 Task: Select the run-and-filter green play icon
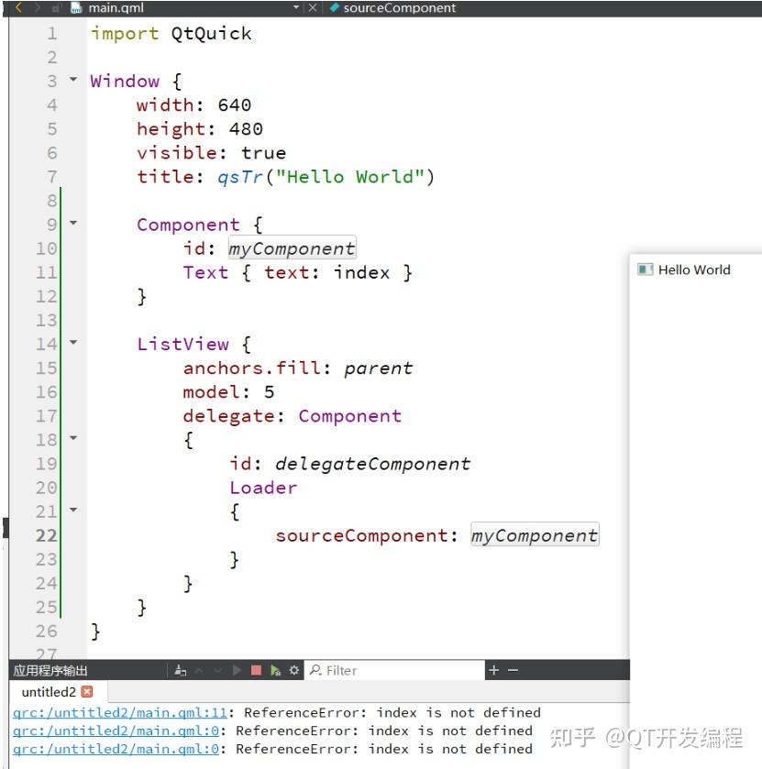pyautogui.click(x=275, y=670)
